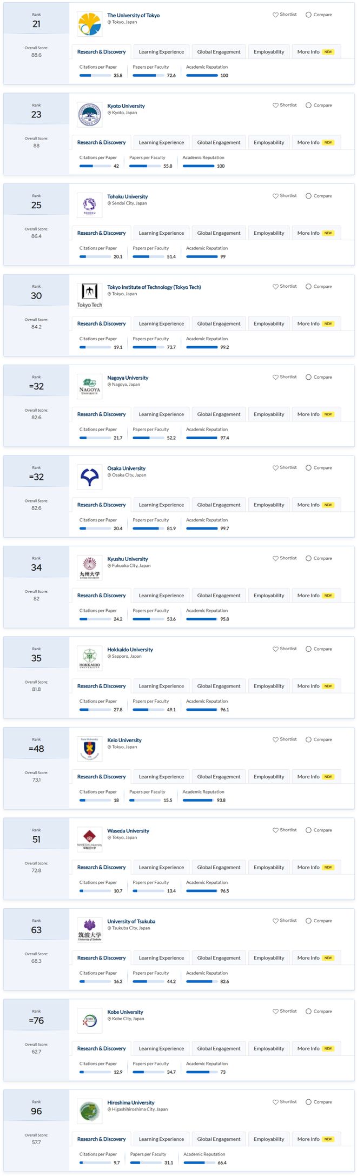Open the Hiroshima University name link

[131, 1102]
